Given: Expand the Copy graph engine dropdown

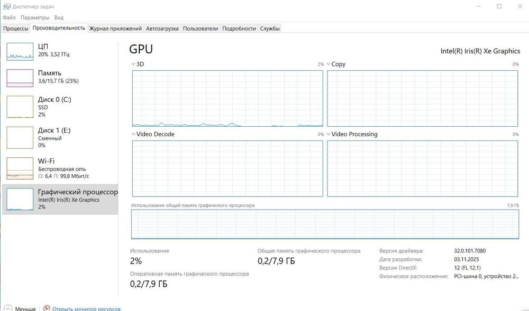Looking at the screenshot, I should pos(329,64).
